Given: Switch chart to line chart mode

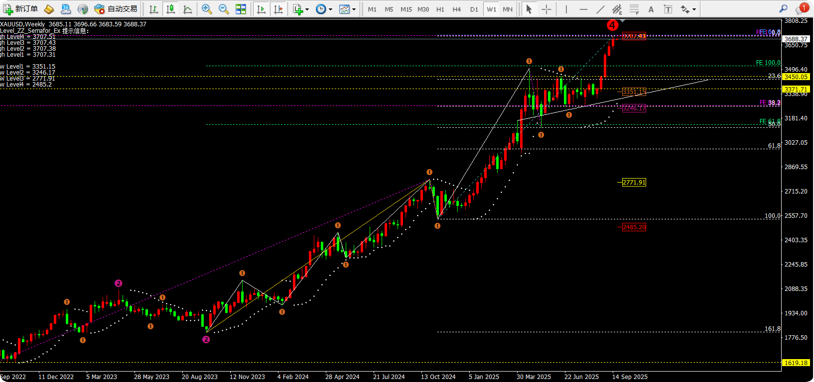Looking at the screenshot, I should tap(187, 9).
